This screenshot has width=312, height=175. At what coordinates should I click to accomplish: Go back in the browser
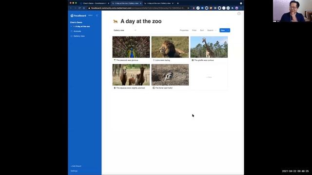71,8
